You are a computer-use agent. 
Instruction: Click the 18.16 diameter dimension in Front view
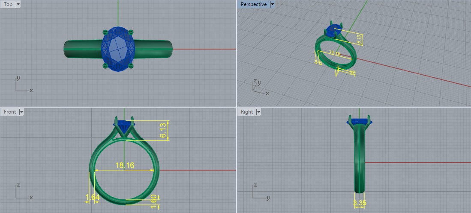point(125,165)
